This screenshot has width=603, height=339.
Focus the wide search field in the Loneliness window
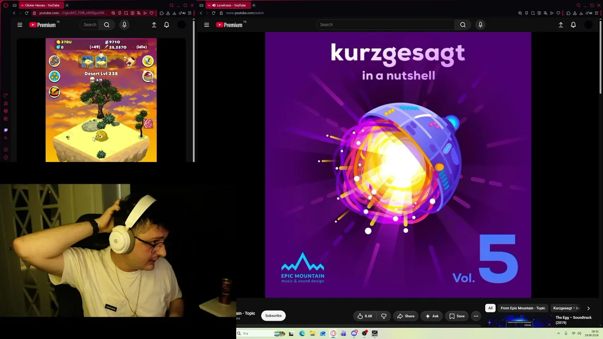[x=385, y=25]
